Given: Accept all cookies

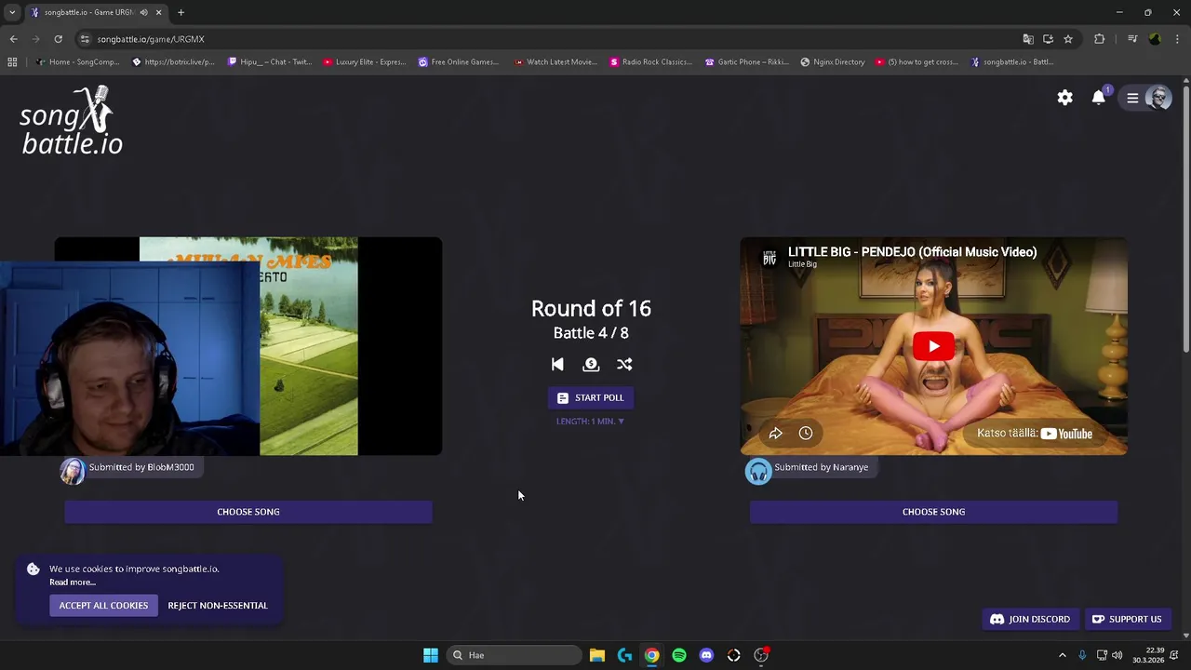Looking at the screenshot, I should pyautogui.click(x=103, y=606).
